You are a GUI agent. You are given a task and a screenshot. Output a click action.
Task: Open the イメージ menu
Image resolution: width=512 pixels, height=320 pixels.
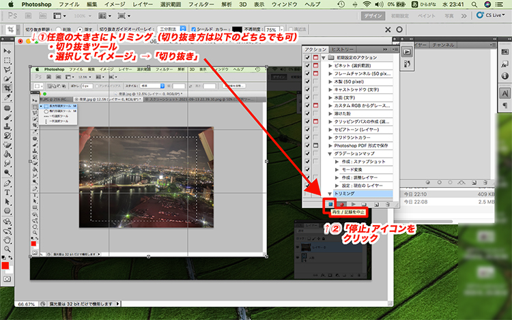pos(114,4)
